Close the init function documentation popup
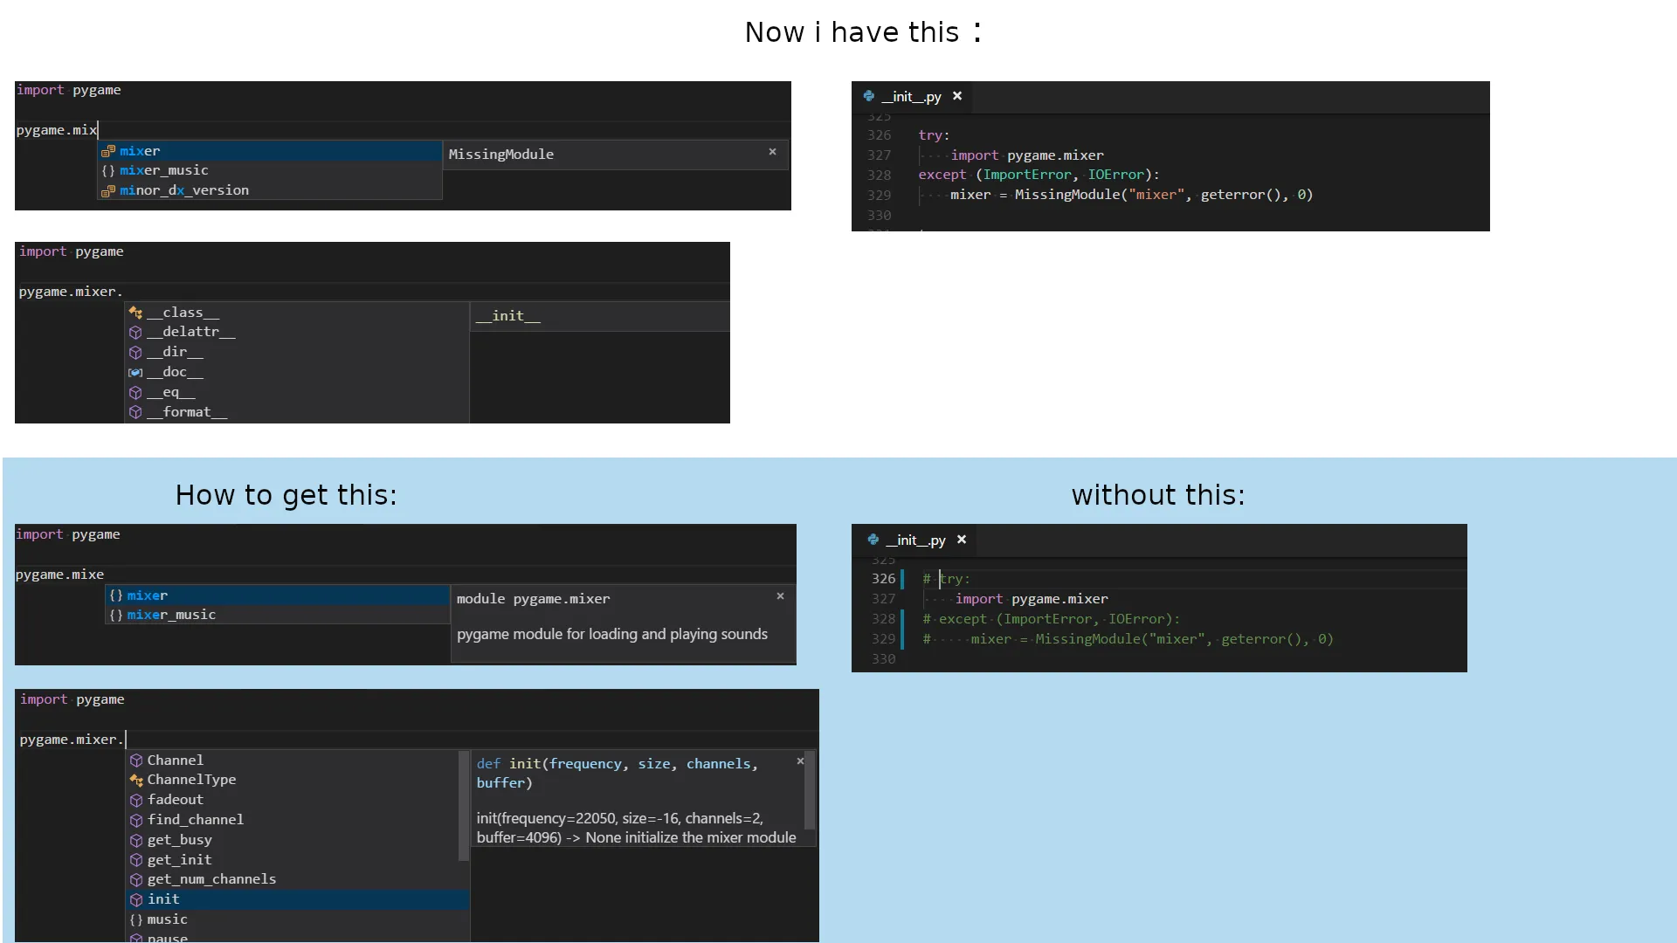The height and width of the screenshot is (943, 1677). tap(800, 761)
